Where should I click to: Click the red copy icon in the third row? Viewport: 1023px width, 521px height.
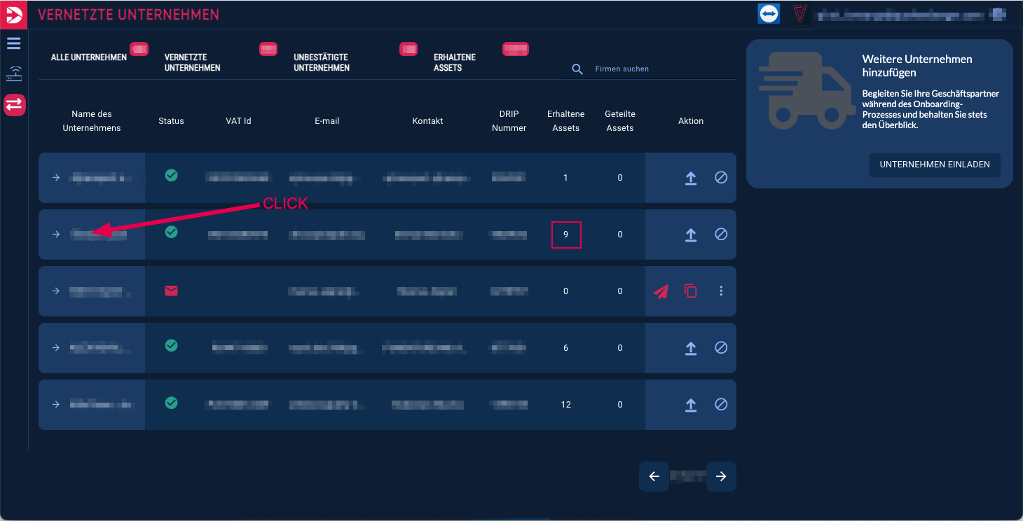tap(690, 291)
